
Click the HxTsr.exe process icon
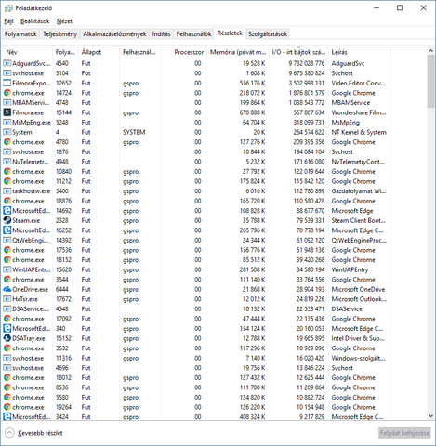(7, 299)
